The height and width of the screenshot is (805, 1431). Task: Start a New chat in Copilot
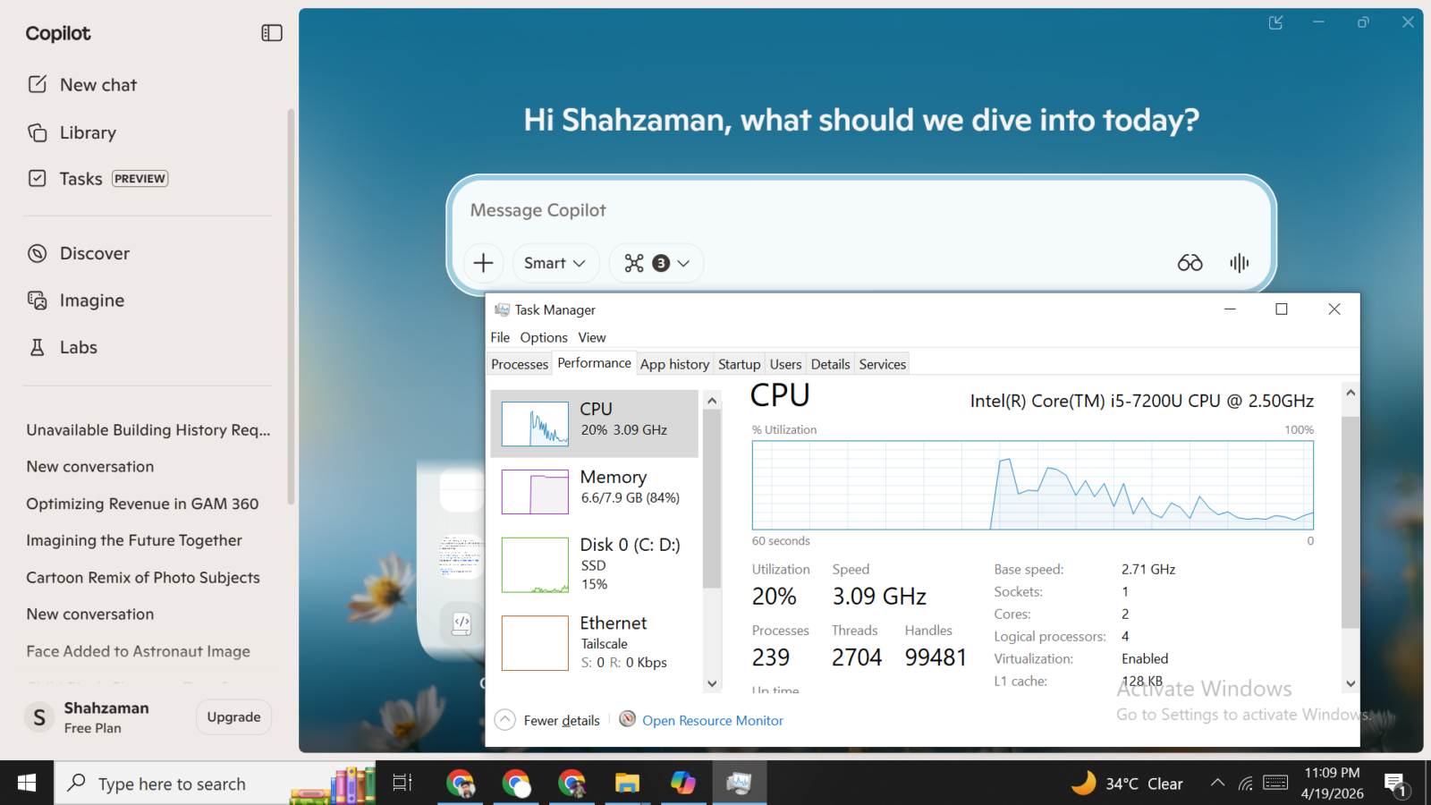tap(82, 85)
